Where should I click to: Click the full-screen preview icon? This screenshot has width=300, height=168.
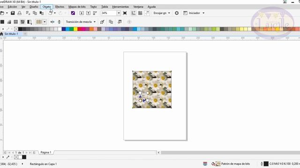125,13
